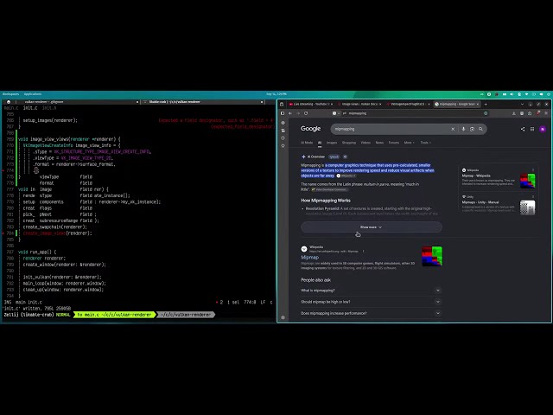
Task: Switch to init.h buffer in editor
Action: [49, 107]
